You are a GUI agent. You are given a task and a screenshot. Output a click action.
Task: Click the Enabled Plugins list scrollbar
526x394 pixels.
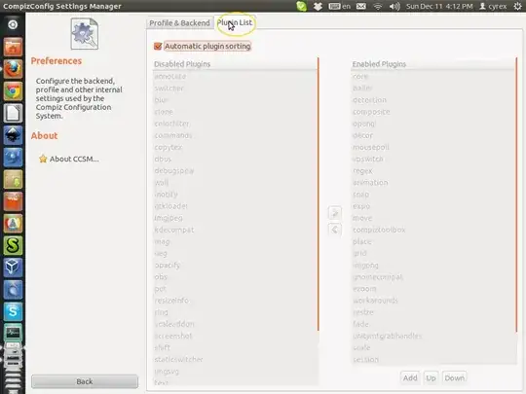pos(516,195)
